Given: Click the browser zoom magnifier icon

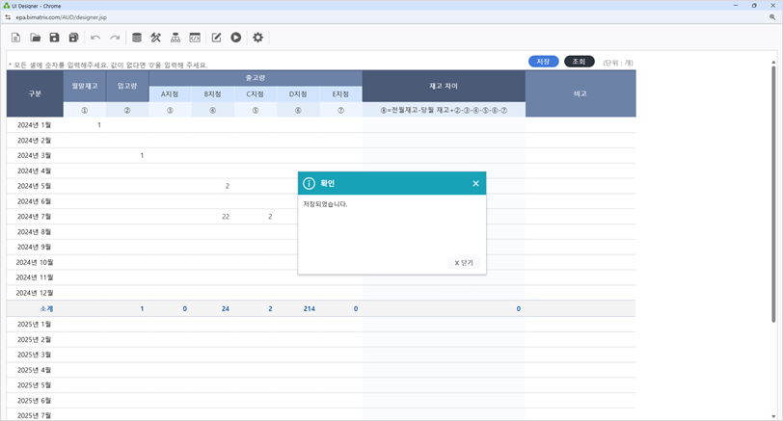Looking at the screenshot, I should click(772, 17).
